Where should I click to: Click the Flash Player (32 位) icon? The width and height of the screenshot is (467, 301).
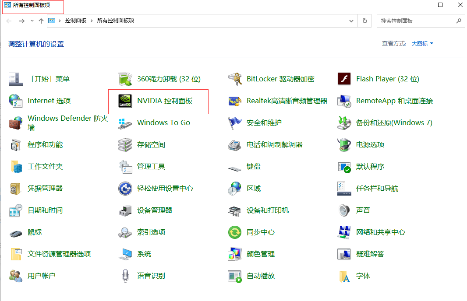(344, 79)
